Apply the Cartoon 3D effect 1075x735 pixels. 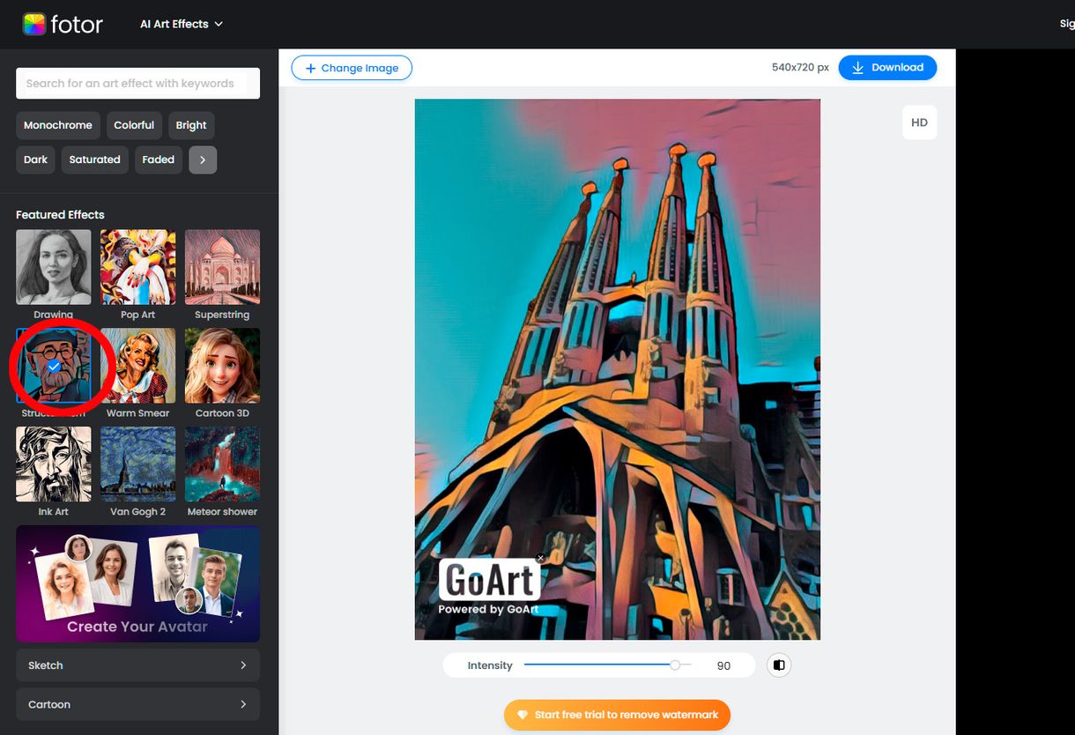(222, 364)
